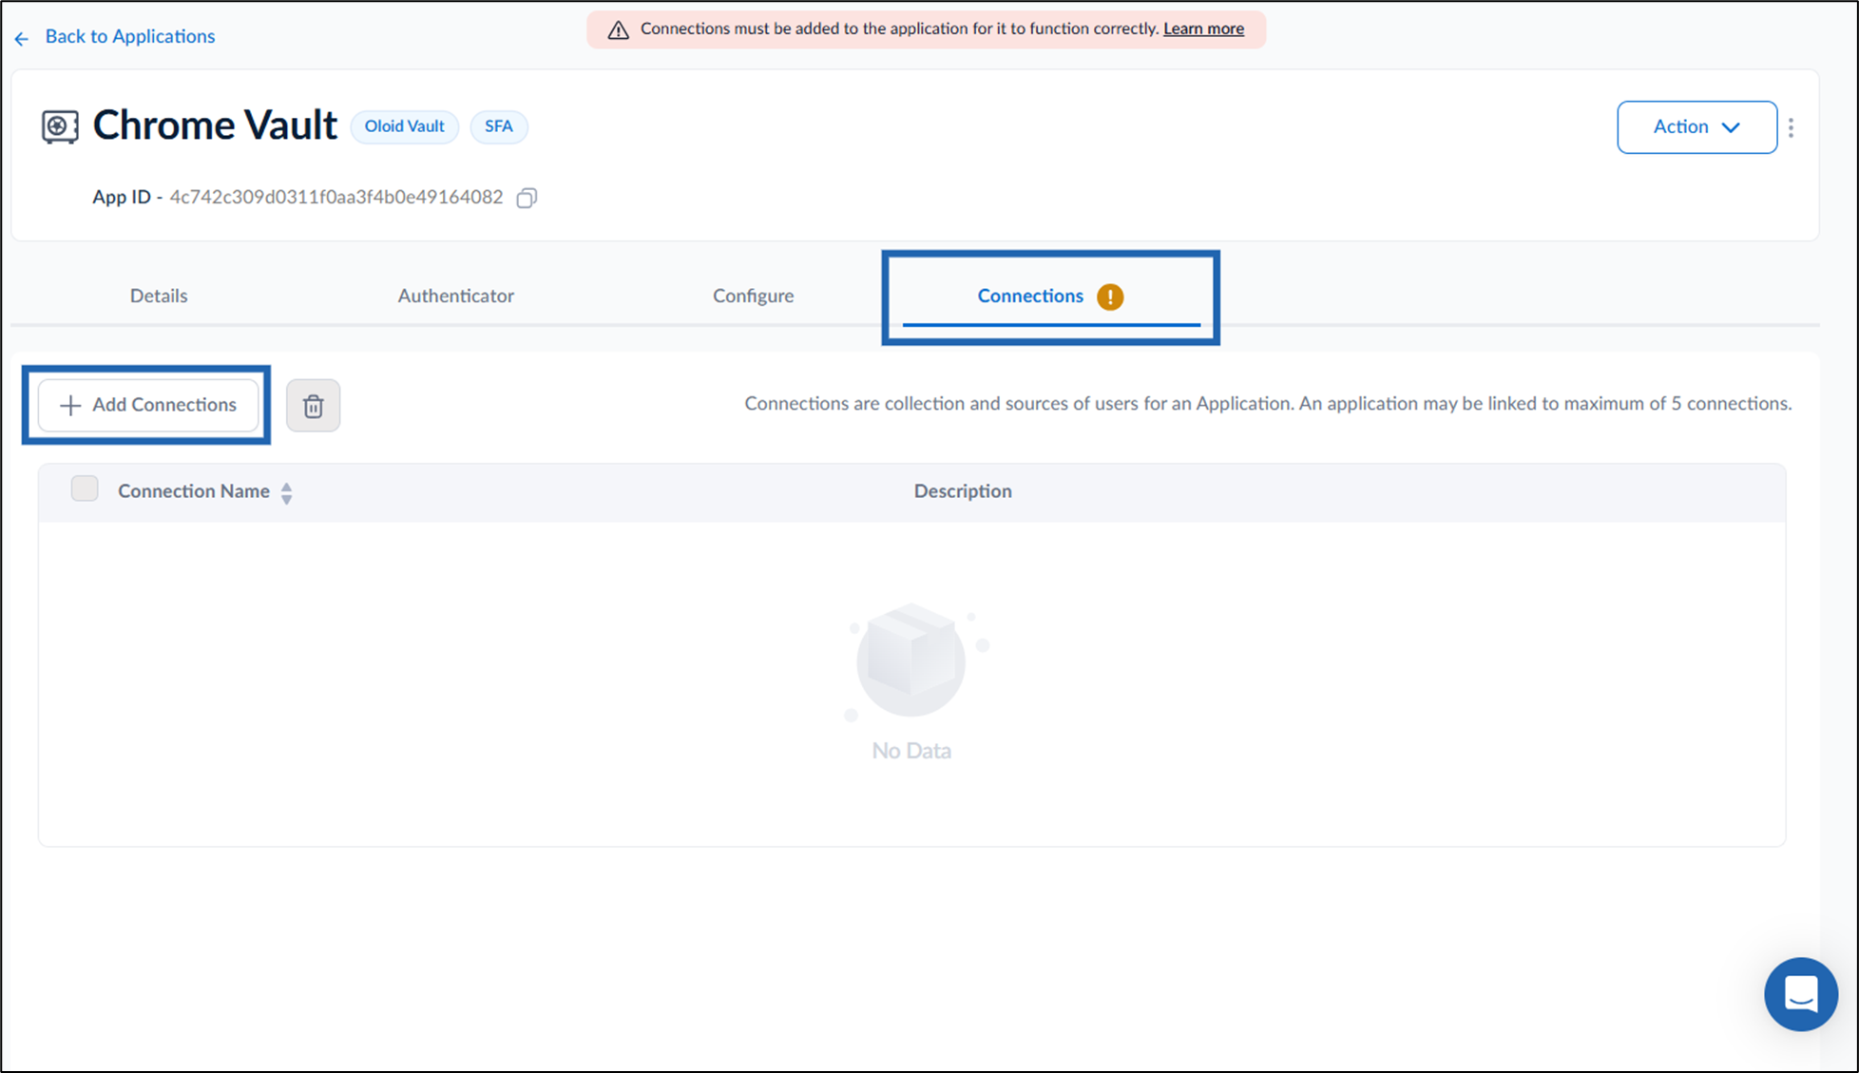Click the Chrome Vault title

point(215,125)
